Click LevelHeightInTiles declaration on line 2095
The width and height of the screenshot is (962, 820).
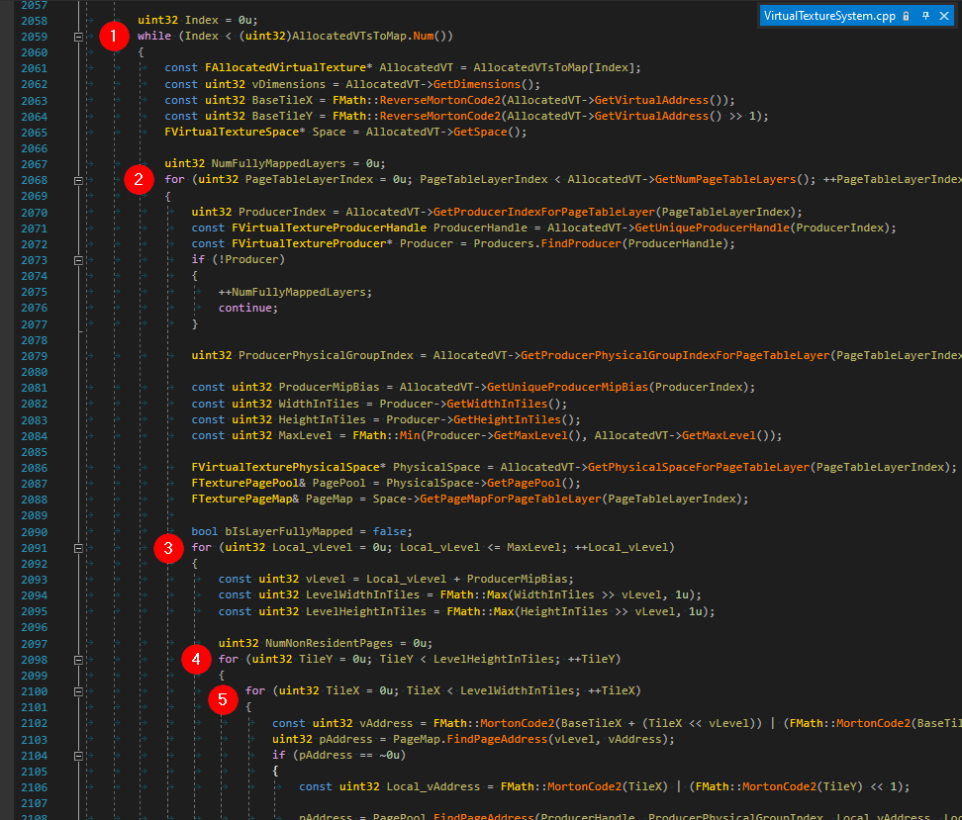click(x=365, y=611)
